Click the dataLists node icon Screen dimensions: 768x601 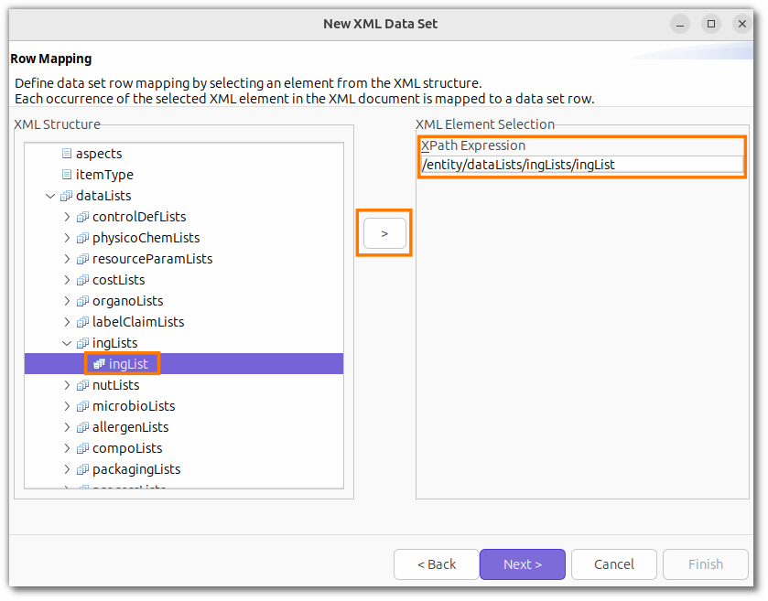pyautogui.click(x=66, y=196)
